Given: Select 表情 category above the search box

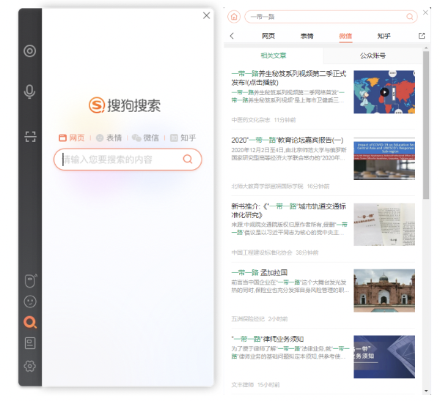Looking at the screenshot, I should (109, 138).
